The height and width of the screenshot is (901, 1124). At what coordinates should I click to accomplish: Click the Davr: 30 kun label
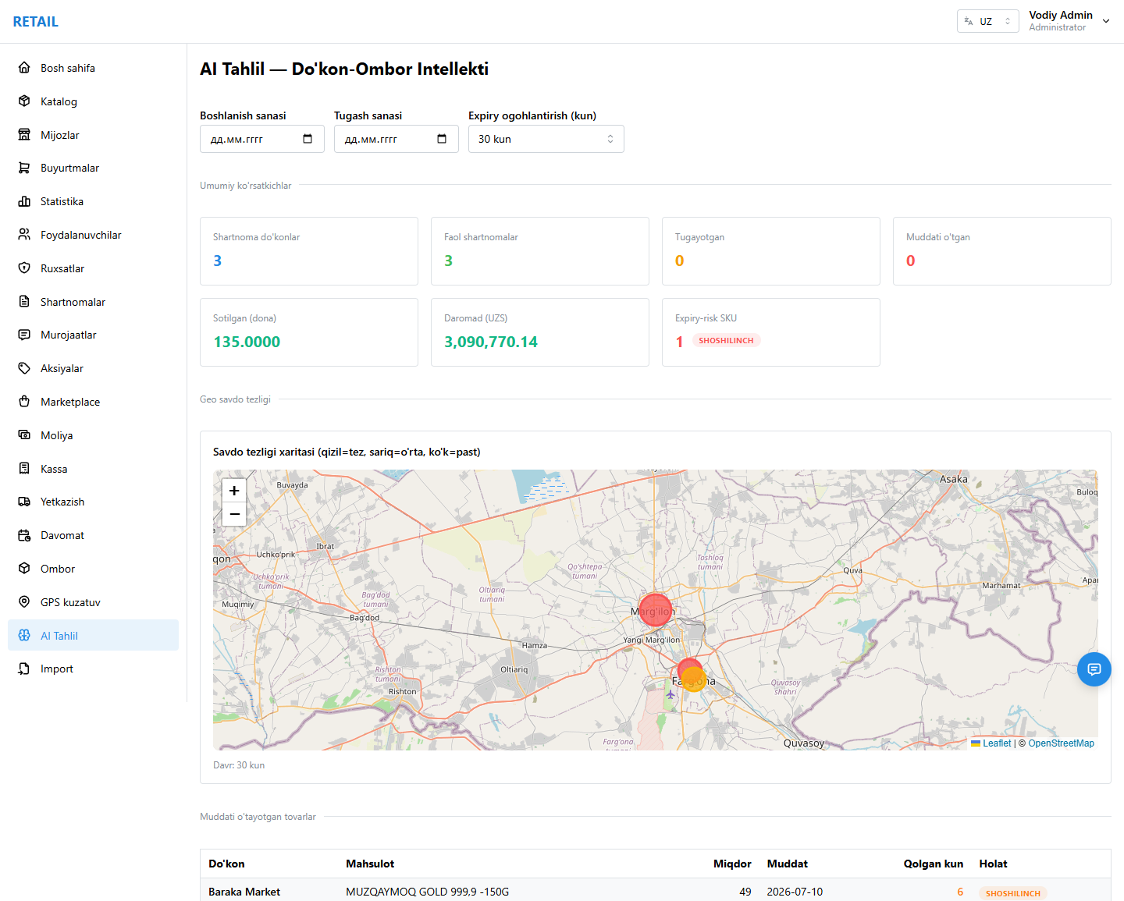tap(239, 765)
